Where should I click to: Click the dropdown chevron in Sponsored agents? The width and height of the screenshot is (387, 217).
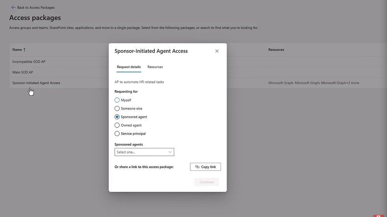(170, 152)
